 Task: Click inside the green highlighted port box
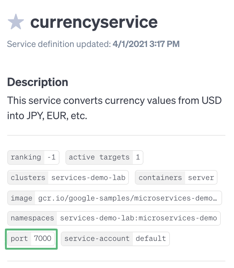(31, 239)
